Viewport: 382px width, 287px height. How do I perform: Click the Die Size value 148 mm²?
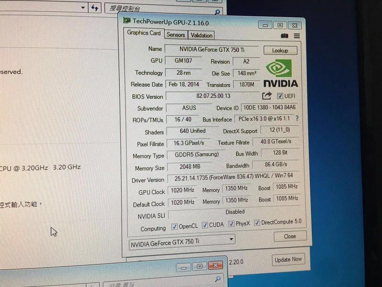point(247,73)
